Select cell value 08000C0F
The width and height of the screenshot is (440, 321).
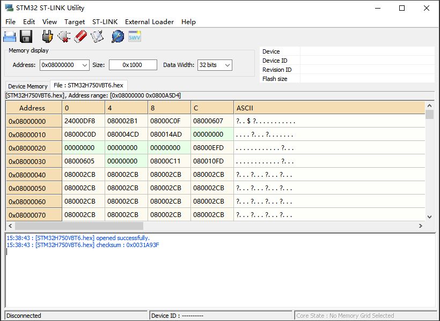[169, 121]
